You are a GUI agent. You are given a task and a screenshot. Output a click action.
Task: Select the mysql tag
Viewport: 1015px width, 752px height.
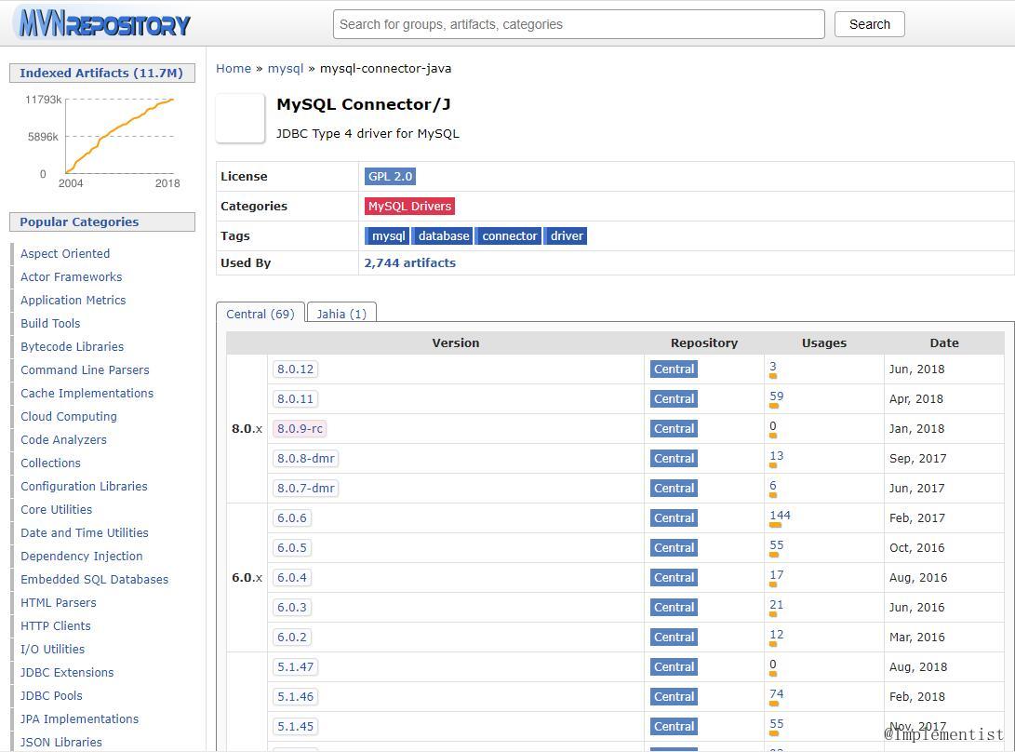[388, 235]
